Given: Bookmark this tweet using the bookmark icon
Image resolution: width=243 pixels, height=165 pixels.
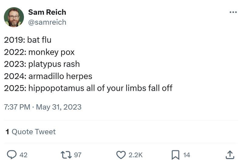Looking at the screenshot, I should tap(175, 155).
